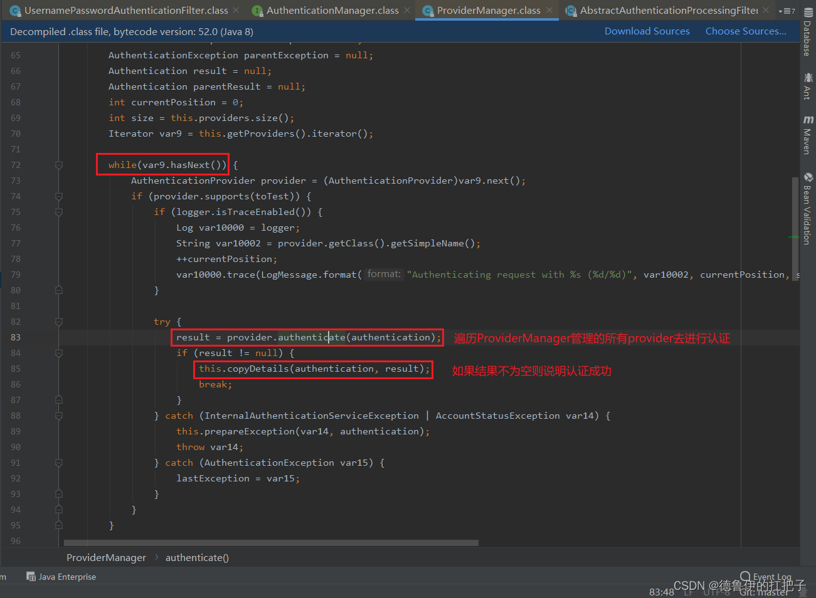816x598 pixels.
Task: Open Java Enterprise tool window
Action: click(x=61, y=577)
